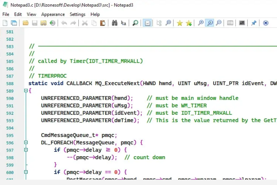This screenshot has height=185, width=277.
Task: Collapse the if block at line 600
Action: (x=26, y=172)
